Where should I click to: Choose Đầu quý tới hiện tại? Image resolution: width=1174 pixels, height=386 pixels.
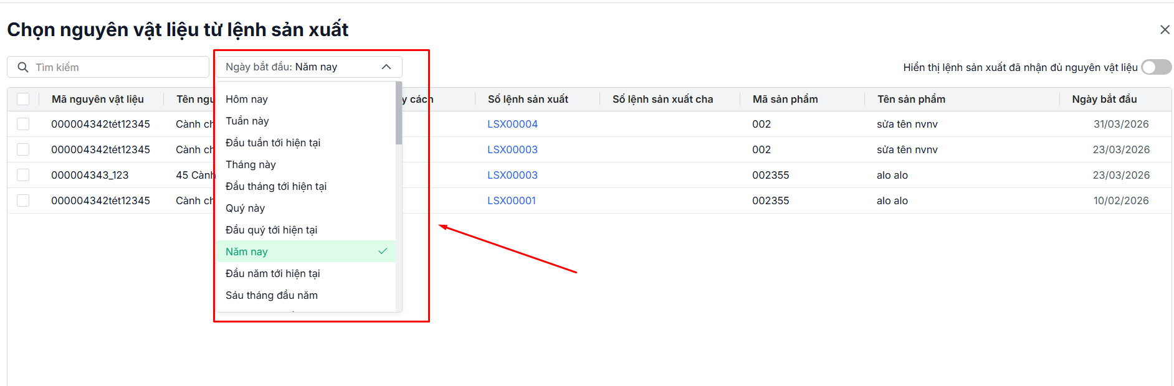click(x=306, y=230)
